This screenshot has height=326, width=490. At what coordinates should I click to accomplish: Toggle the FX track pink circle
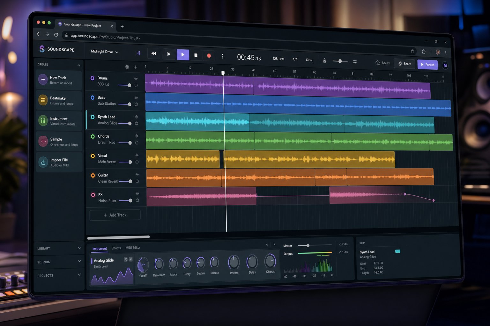pyautogui.click(x=93, y=195)
